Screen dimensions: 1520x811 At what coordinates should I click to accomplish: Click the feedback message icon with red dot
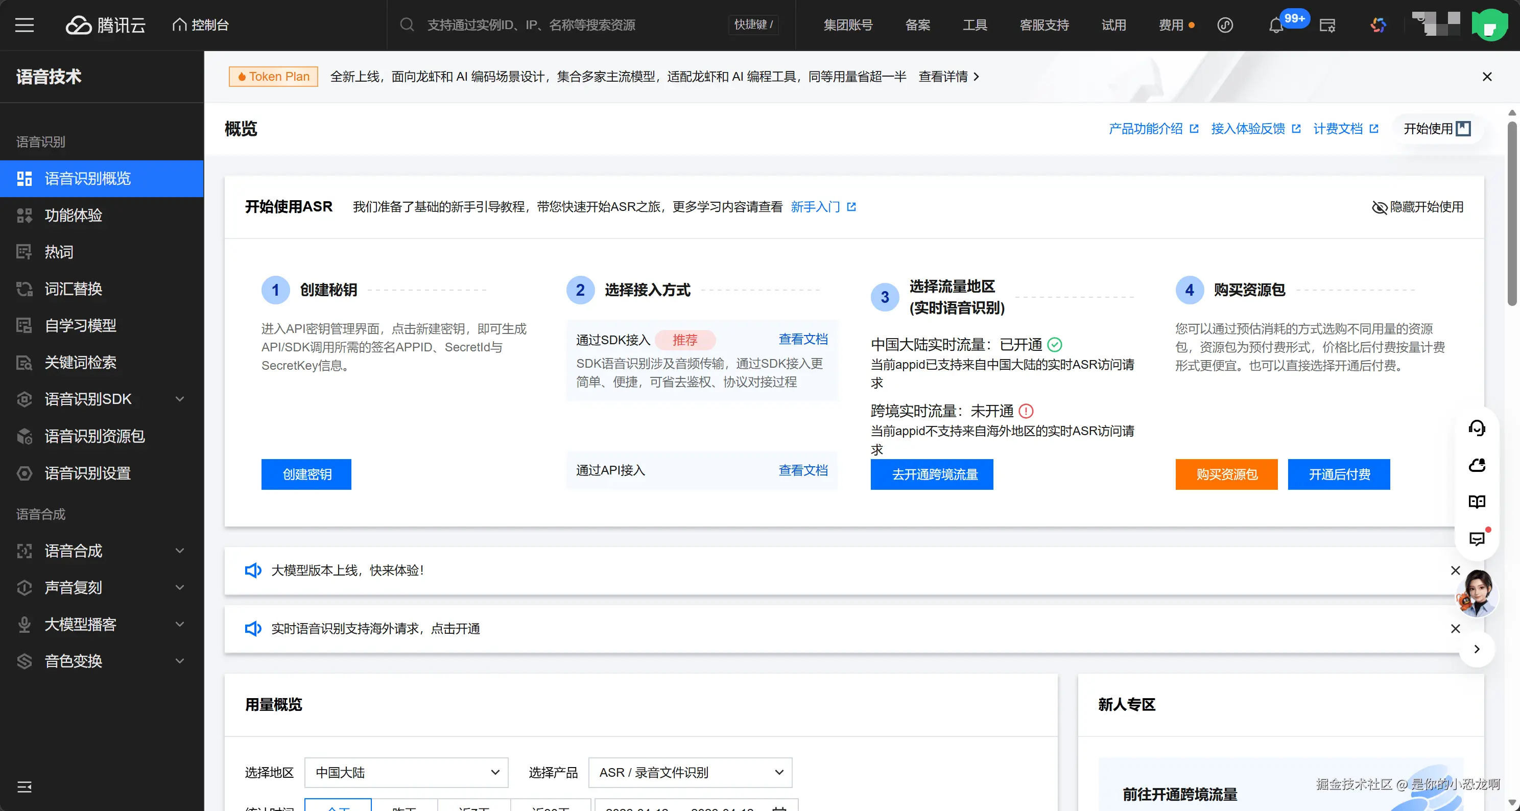click(x=1477, y=538)
